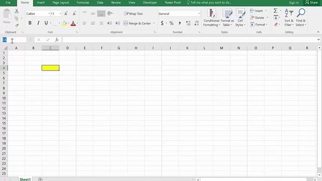Open underline style dropdown arrow

coord(50,23)
